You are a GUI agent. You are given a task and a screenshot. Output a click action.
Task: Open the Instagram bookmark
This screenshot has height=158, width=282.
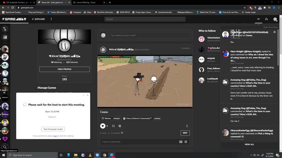click(76, 12)
